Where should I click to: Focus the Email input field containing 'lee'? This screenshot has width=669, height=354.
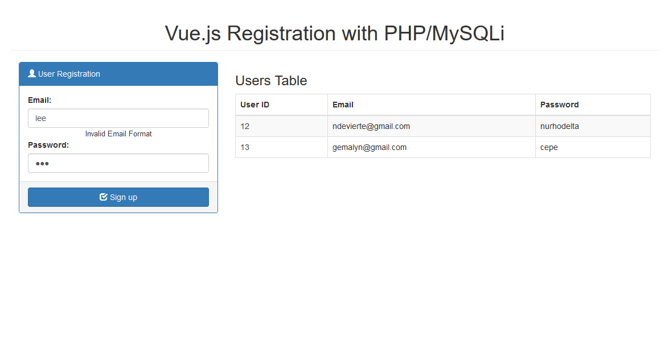[x=118, y=118]
